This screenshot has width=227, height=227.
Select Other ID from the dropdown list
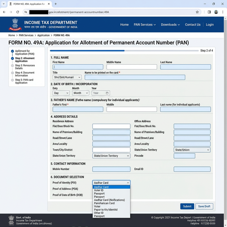(111, 213)
